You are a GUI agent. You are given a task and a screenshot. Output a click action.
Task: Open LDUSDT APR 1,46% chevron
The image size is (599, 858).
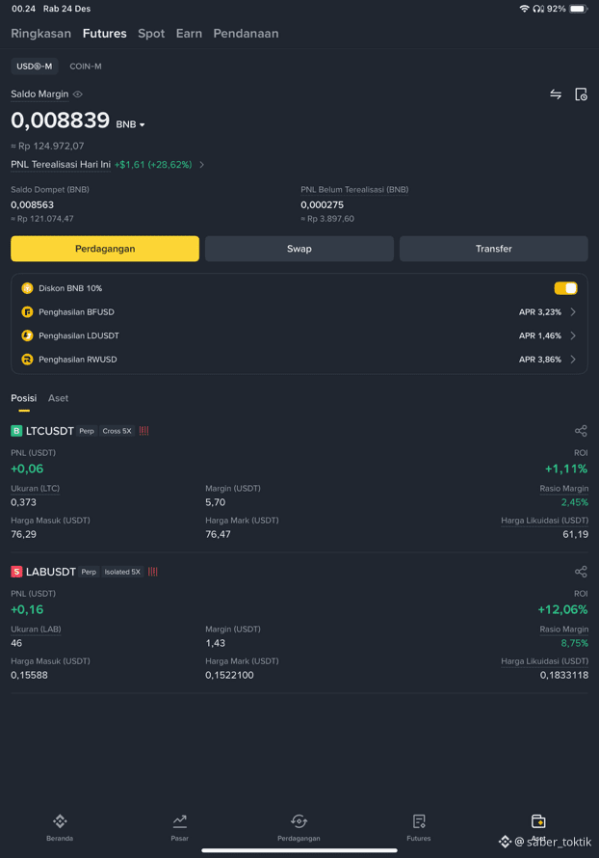click(x=573, y=335)
